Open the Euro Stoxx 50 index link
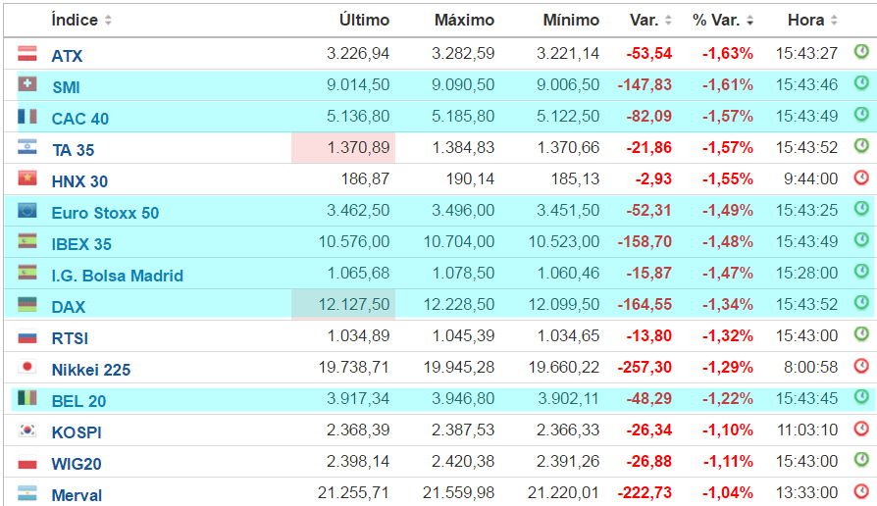The height and width of the screenshot is (506, 877). (105, 213)
